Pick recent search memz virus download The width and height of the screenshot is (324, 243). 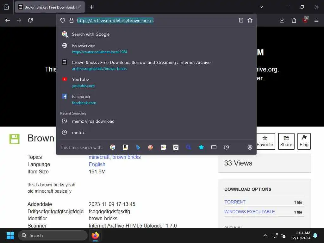click(156, 121)
